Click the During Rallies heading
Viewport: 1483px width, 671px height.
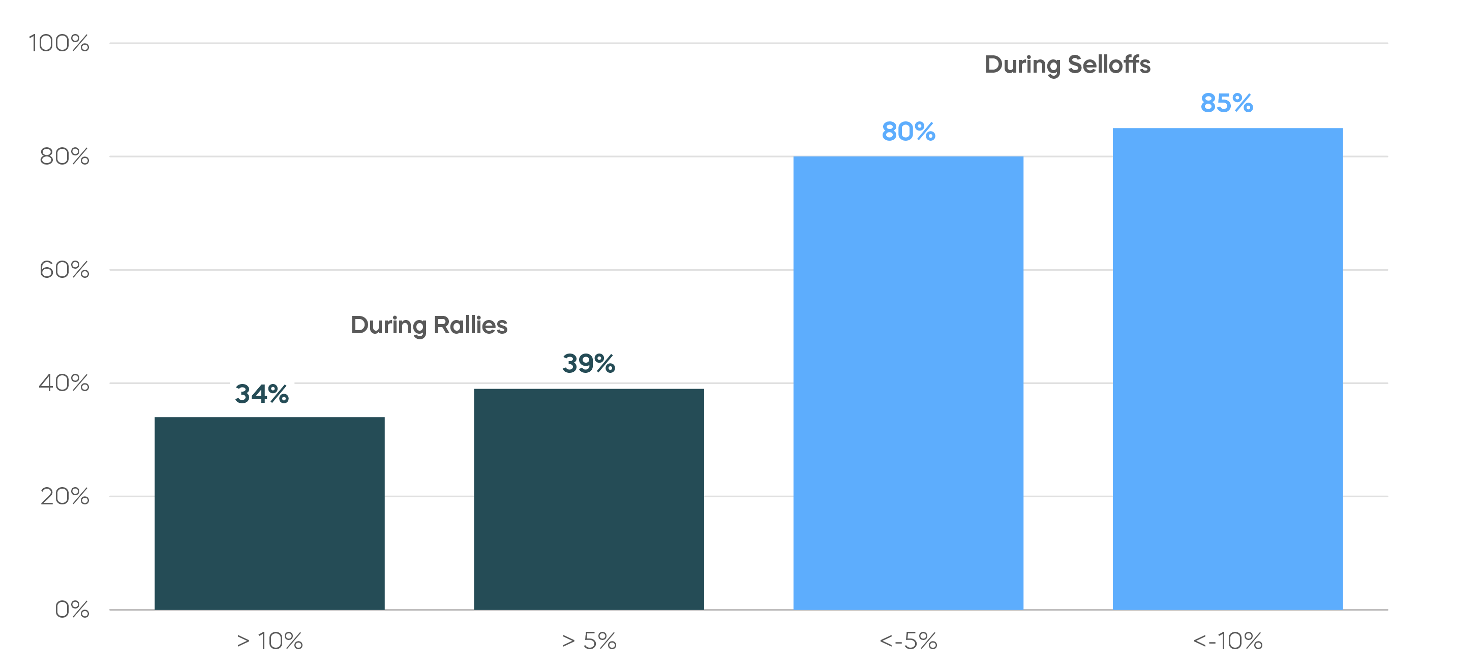coord(429,326)
